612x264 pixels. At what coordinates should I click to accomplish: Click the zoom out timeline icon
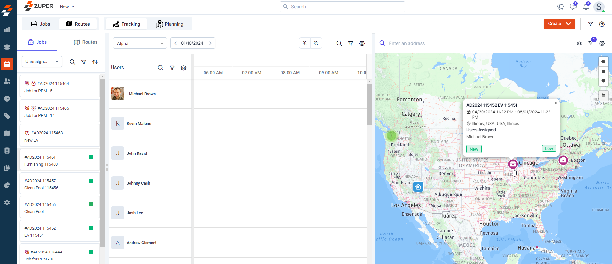pos(316,43)
